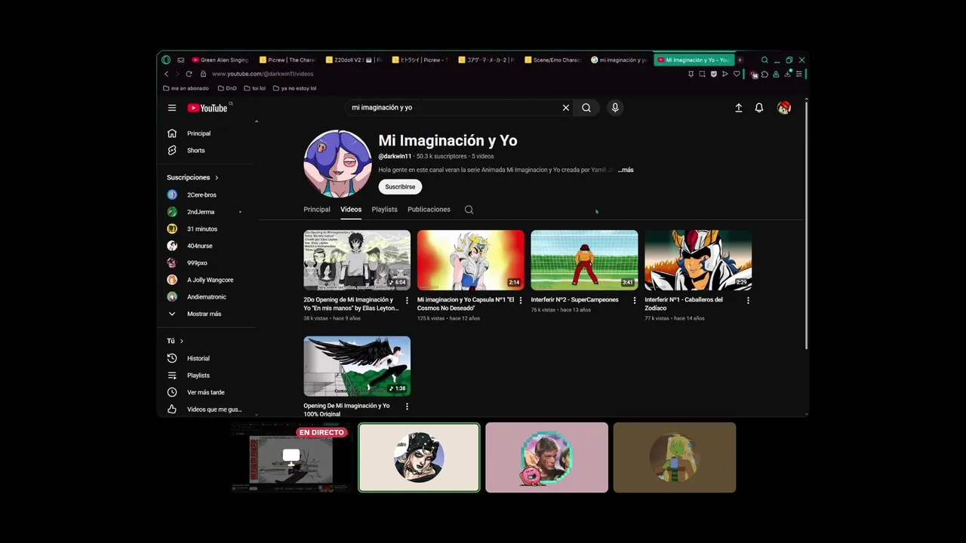Clear the search box with the X
This screenshot has width=966, height=543.
(x=566, y=108)
